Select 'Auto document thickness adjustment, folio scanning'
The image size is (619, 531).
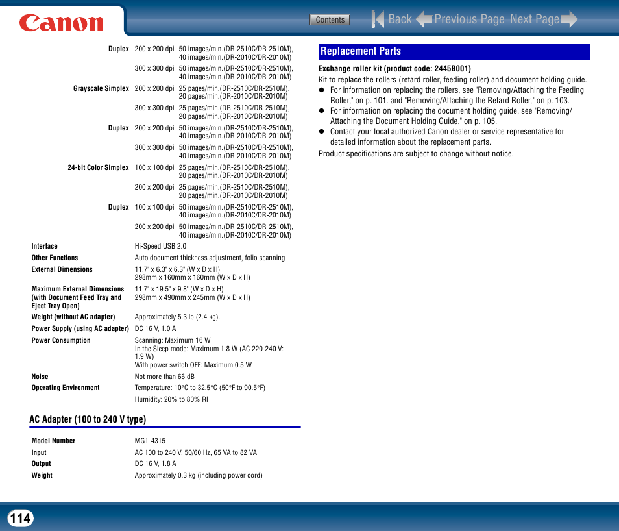[210, 258]
